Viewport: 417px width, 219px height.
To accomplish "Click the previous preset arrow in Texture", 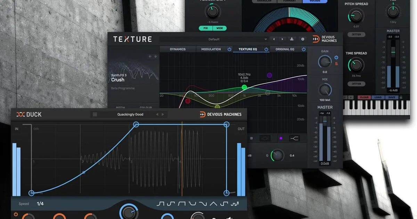I will 274,39.
